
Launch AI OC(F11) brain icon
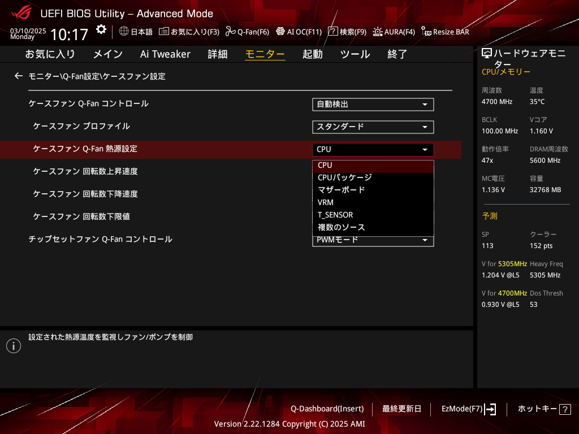pos(280,32)
